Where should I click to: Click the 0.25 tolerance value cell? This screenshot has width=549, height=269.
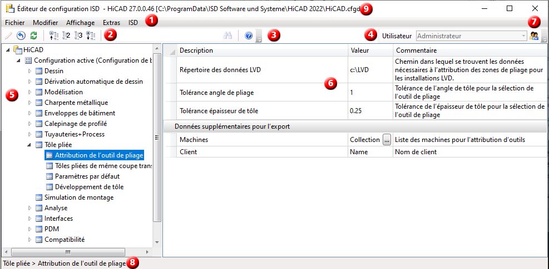tap(370, 111)
